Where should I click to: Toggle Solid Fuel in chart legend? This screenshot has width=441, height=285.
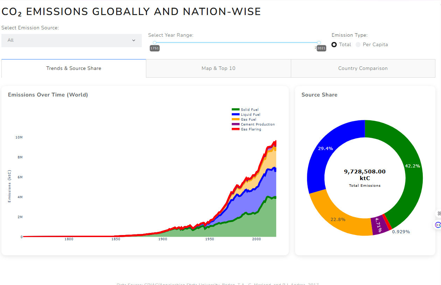tap(250, 110)
